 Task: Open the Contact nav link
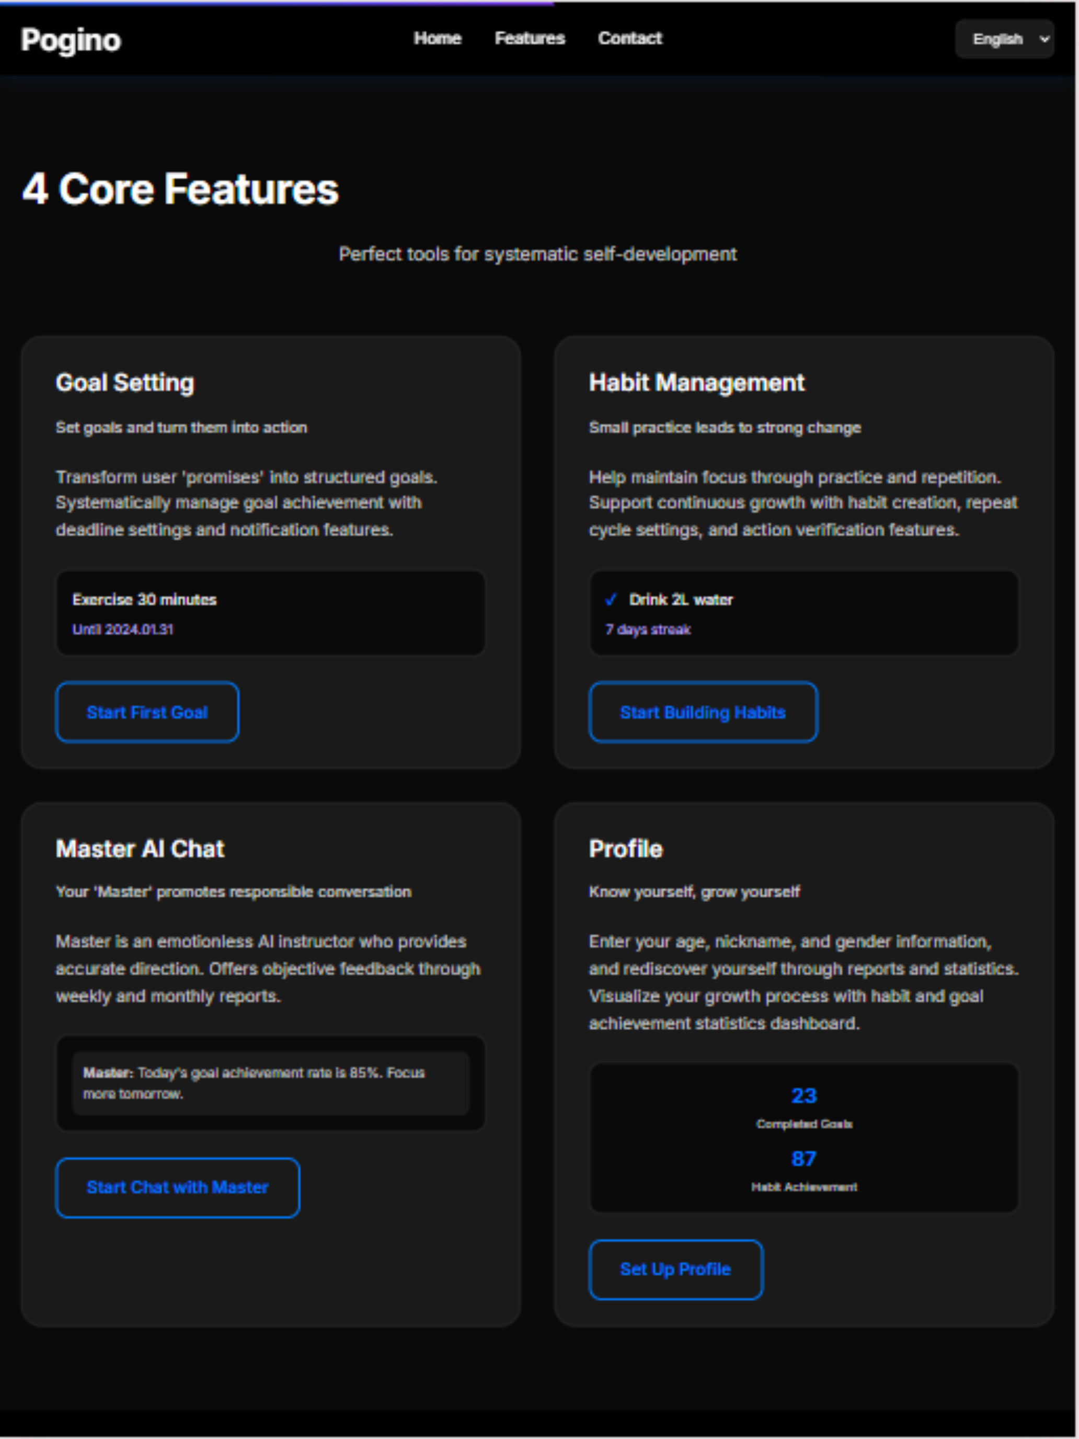click(x=629, y=38)
